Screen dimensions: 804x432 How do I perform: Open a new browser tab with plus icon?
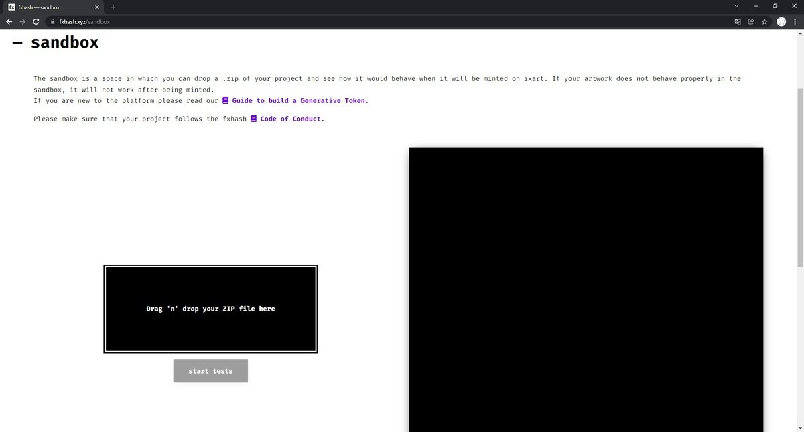tap(113, 7)
